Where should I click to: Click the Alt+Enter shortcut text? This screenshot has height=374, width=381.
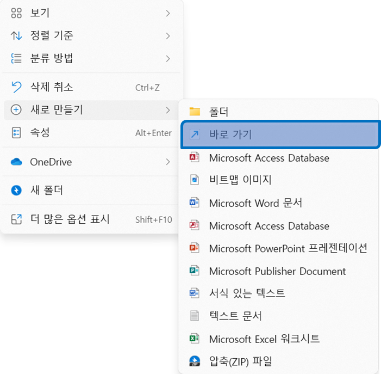[x=154, y=133]
